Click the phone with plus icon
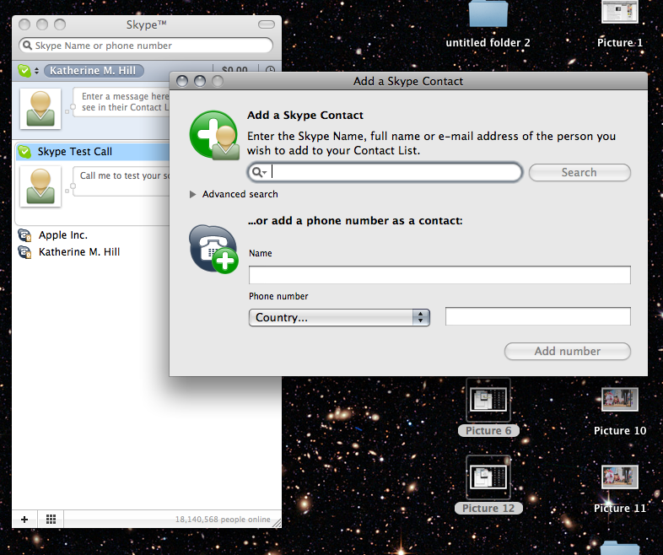 (213, 249)
